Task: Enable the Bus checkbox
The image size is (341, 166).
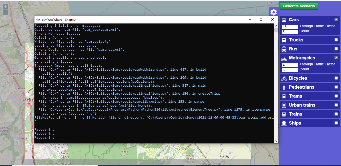Action: point(336,49)
